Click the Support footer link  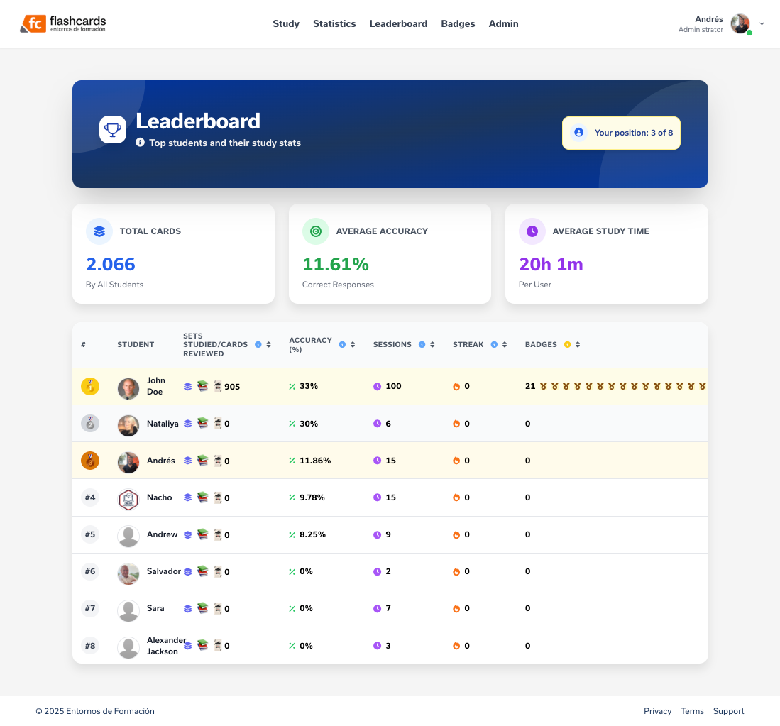728,711
